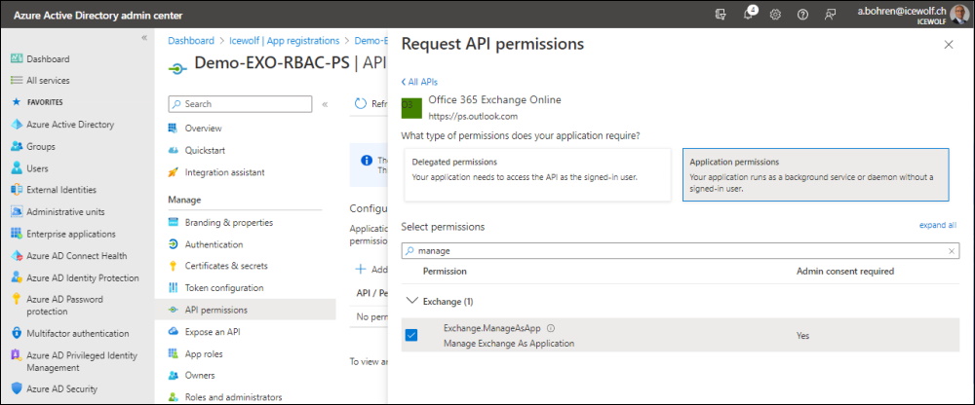Click the Search box in app menu
This screenshot has height=405, width=975.
240,104
